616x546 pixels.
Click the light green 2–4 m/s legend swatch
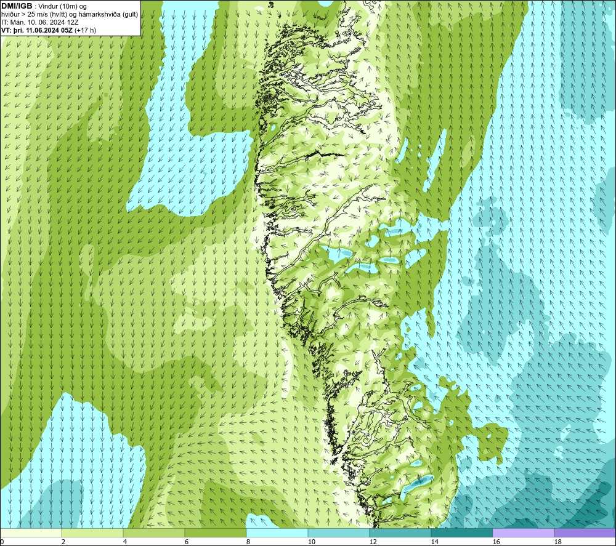[92, 532]
